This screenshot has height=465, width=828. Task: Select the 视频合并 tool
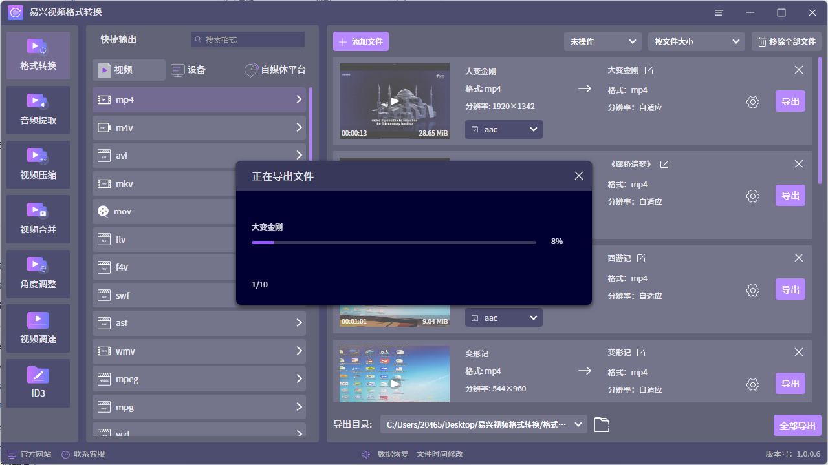point(38,219)
